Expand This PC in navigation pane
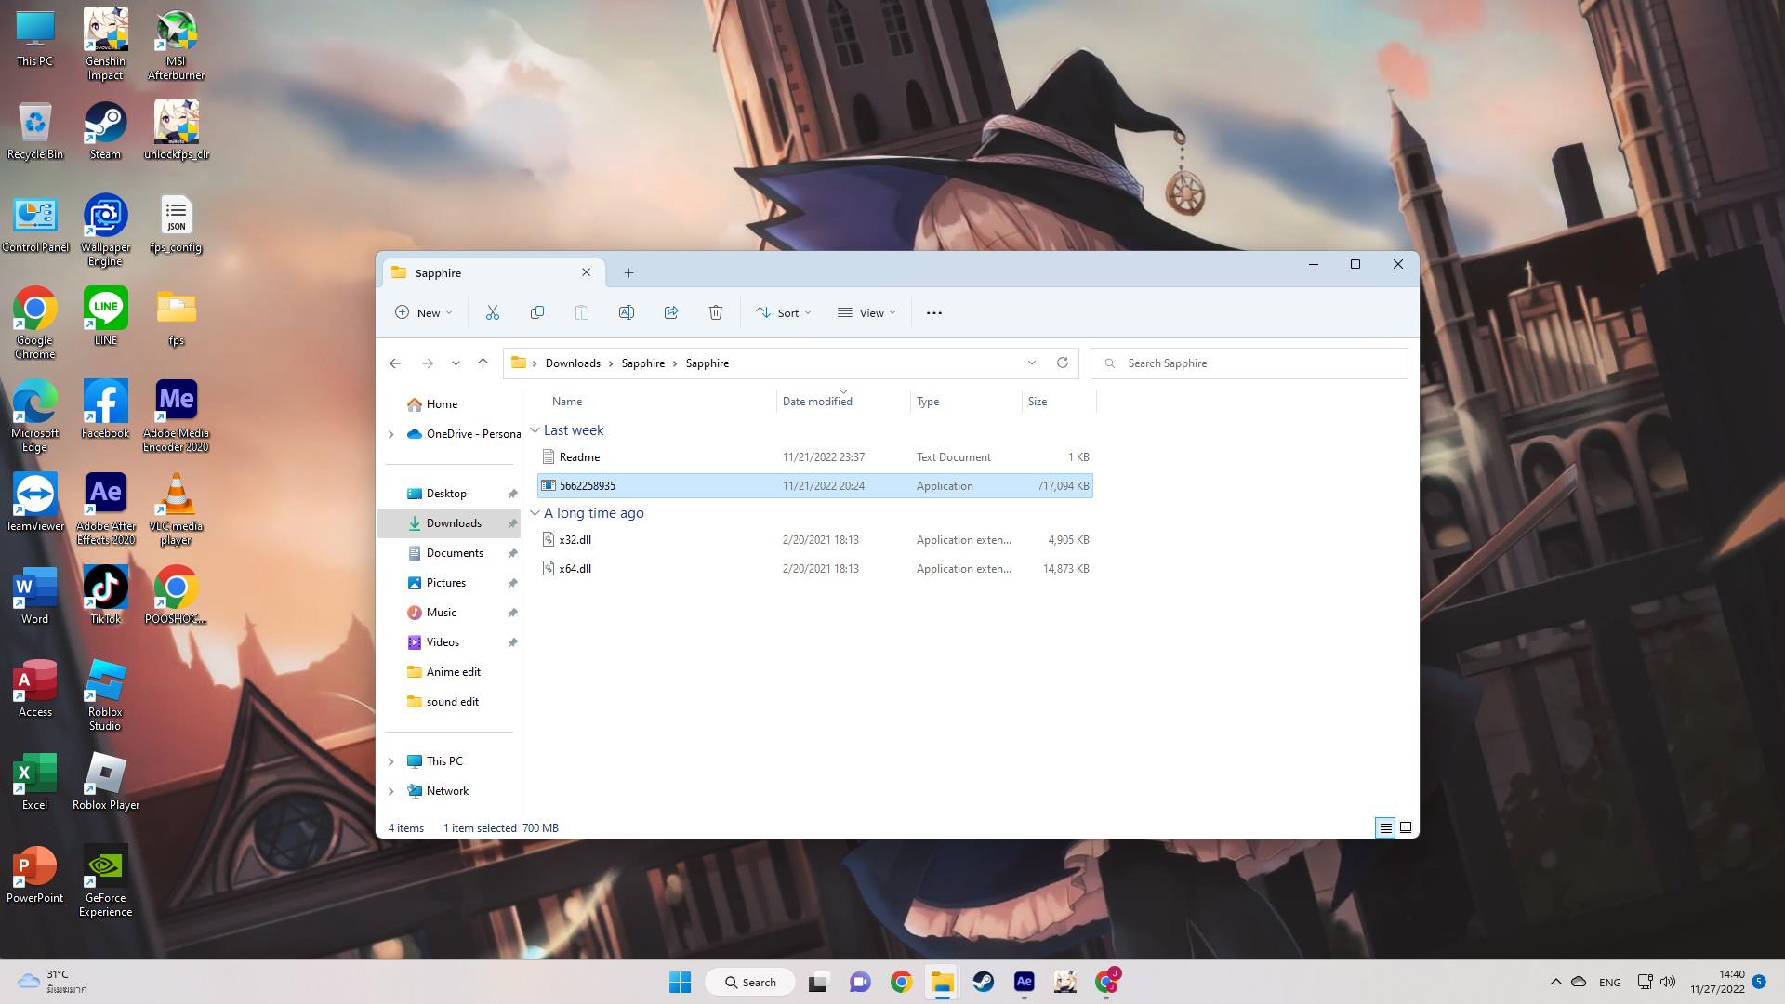This screenshot has width=1785, height=1004. (x=391, y=761)
